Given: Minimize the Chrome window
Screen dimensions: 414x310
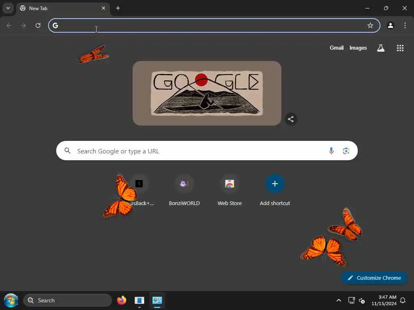Looking at the screenshot, I should click(367, 8).
